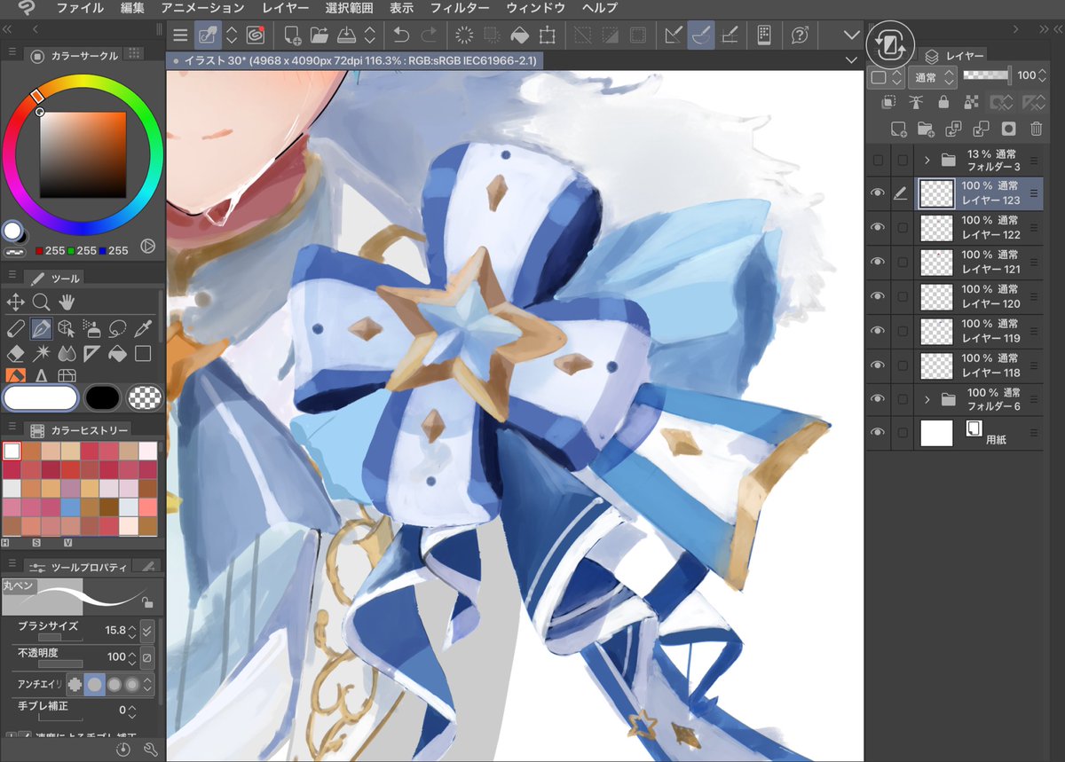Viewport: 1065px width, 762px height.
Task: Select the Decoration sparkle tool
Action: 40,354
